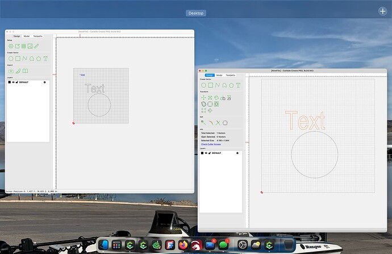Choose the Text tool in the left window
Screen dimensions: 392x254
pyautogui.click(x=45, y=59)
